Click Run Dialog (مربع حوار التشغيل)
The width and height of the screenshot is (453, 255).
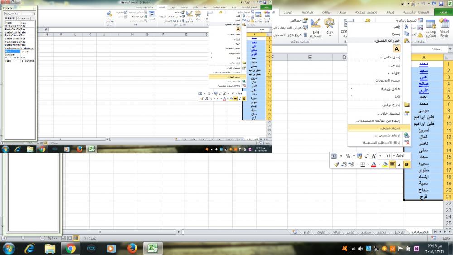tap(290, 35)
